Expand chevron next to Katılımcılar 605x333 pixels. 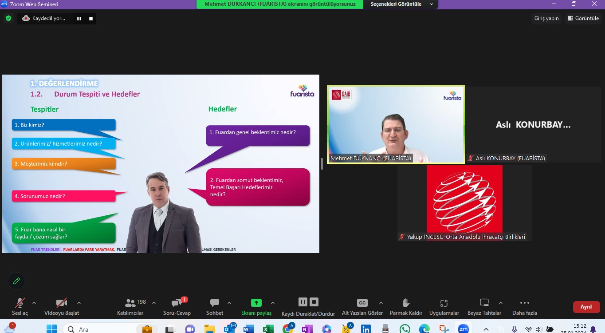click(x=154, y=303)
